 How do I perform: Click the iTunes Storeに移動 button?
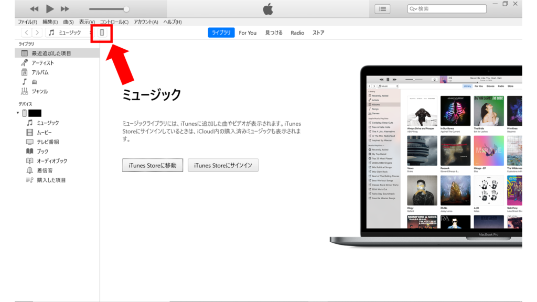coord(153,165)
